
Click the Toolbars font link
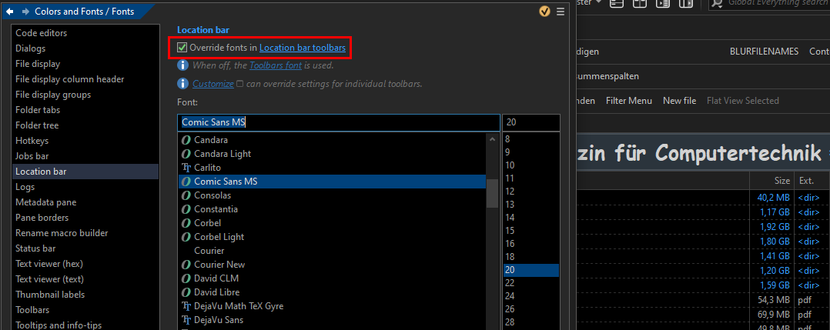275,65
